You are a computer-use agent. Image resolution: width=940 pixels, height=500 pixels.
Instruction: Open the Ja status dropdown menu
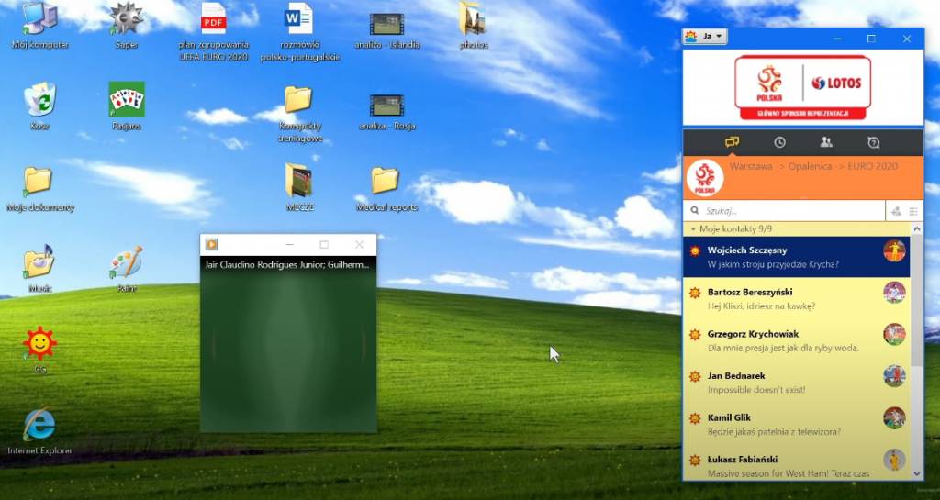coord(705,37)
